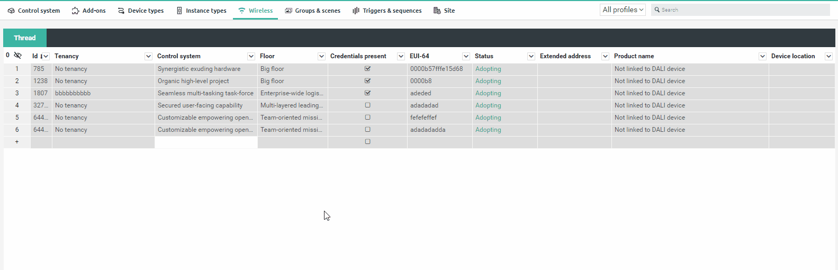
Task: Click Multi-layered leading... floor cell
Action: (293, 105)
